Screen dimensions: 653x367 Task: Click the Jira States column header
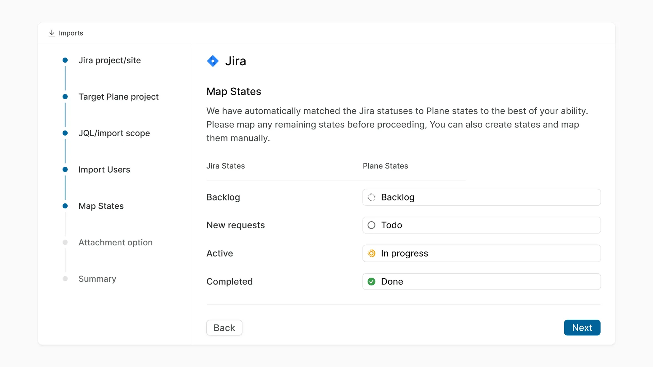point(225,166)
